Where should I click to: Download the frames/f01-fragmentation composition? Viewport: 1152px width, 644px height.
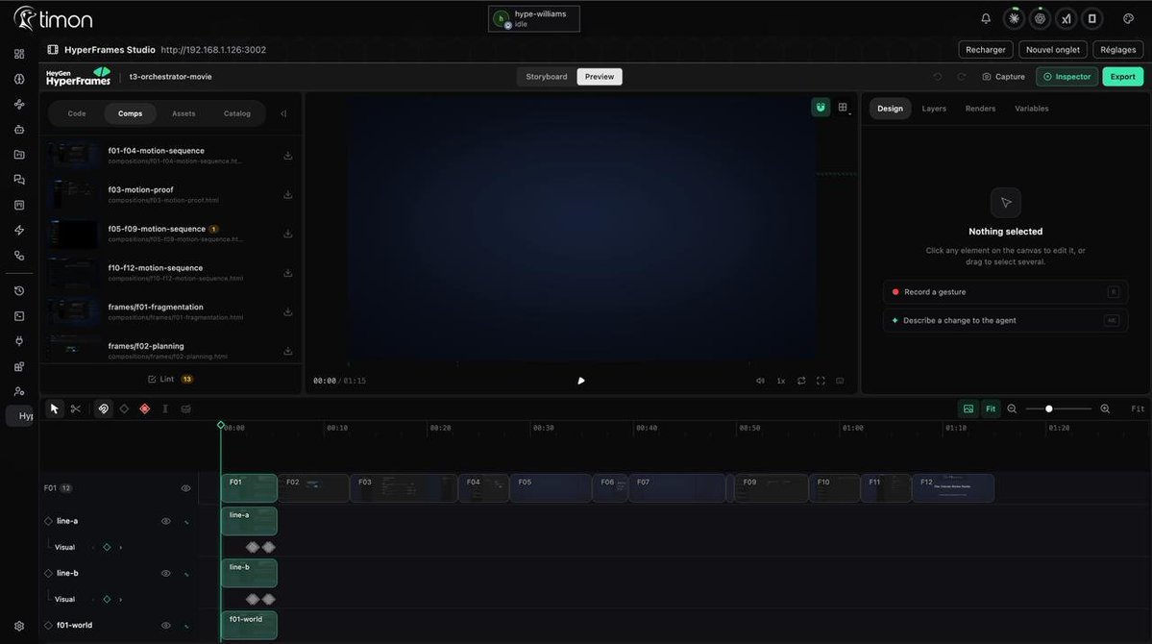coord(288,311)
